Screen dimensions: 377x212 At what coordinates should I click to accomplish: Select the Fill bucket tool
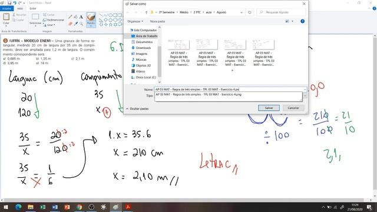click(x=76, y=17)
